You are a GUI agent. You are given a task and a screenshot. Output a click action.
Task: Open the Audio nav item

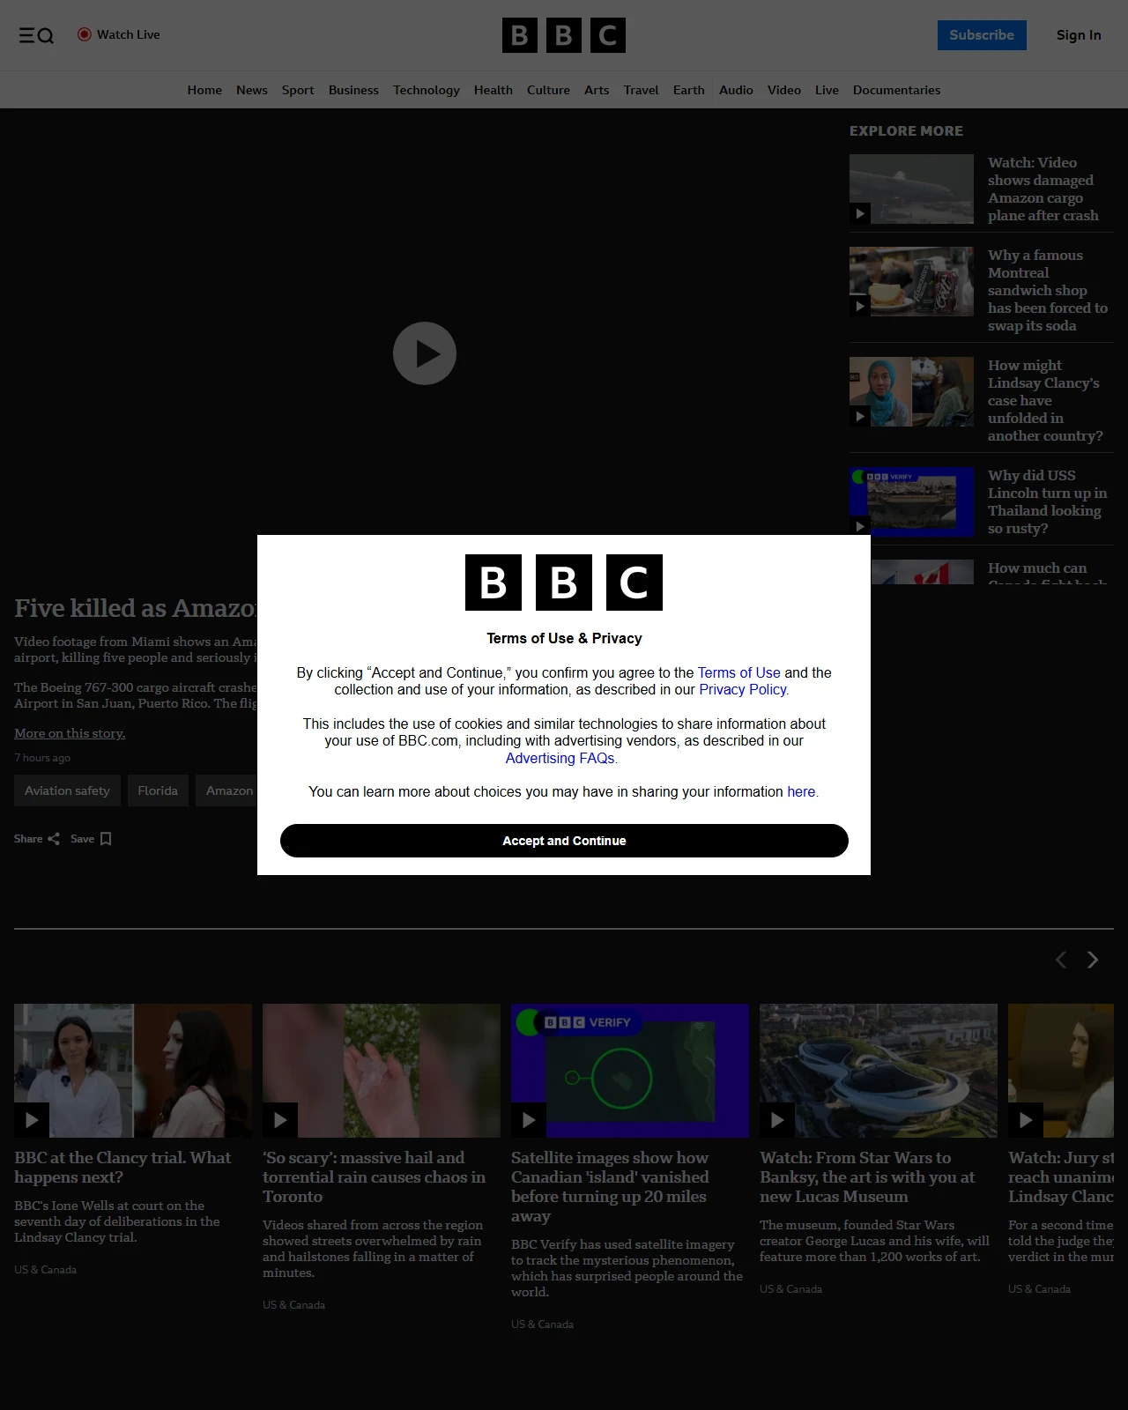736,90
